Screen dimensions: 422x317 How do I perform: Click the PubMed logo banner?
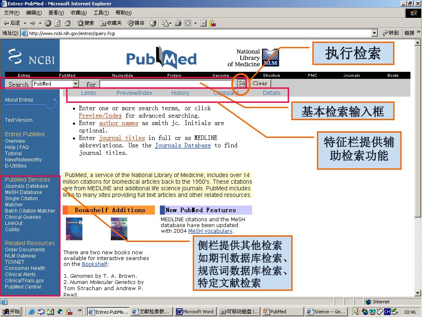pos(162,58)
